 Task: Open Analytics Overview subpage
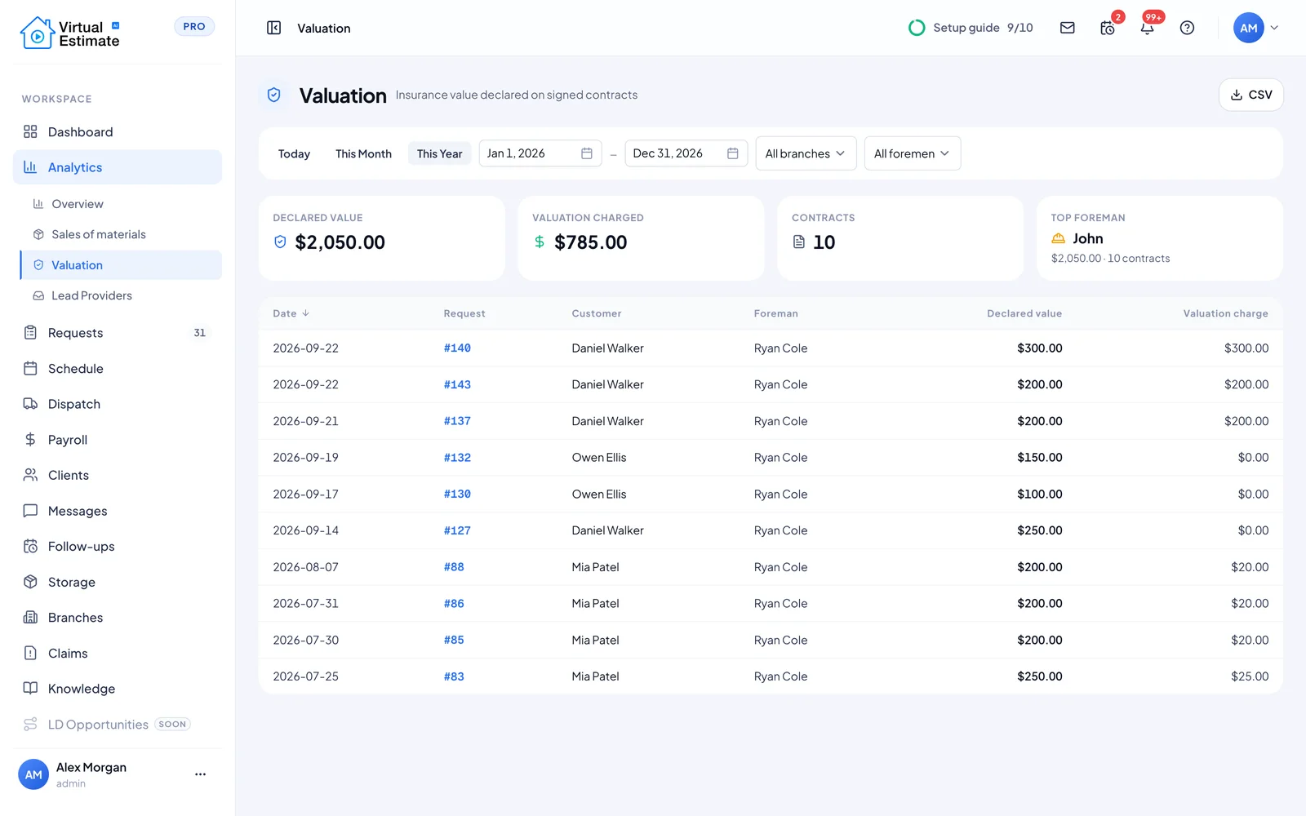121,204
